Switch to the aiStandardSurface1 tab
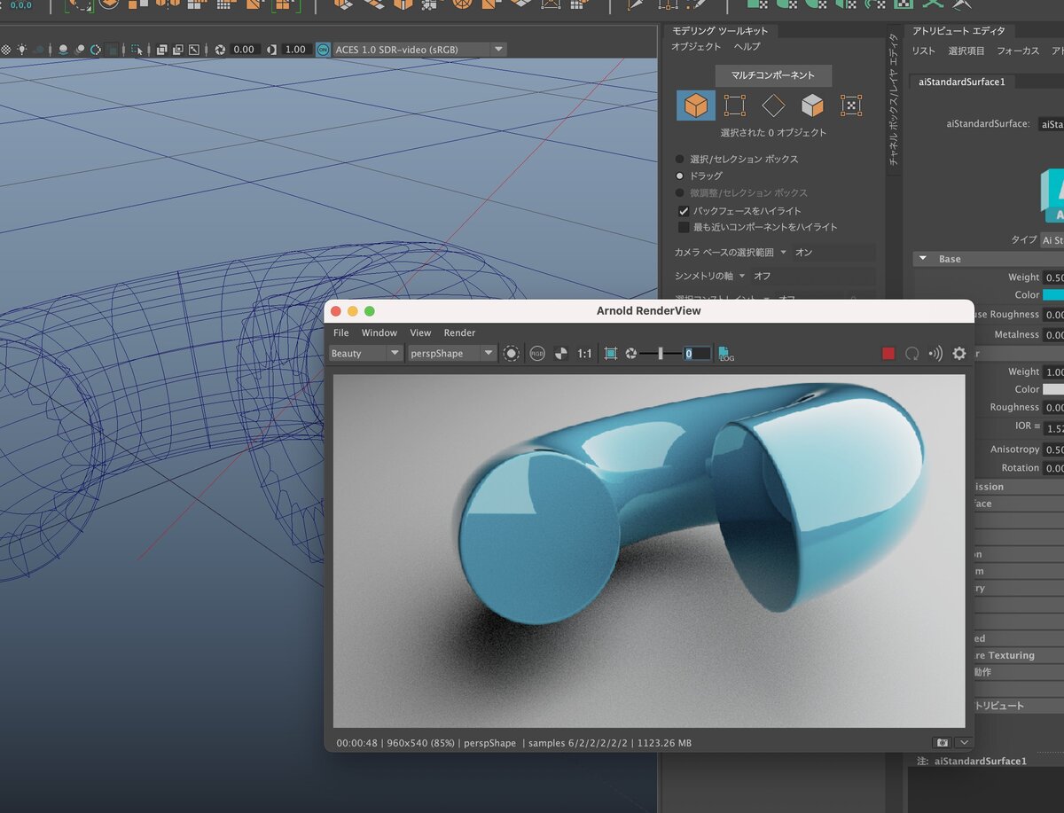 [962, 82]
